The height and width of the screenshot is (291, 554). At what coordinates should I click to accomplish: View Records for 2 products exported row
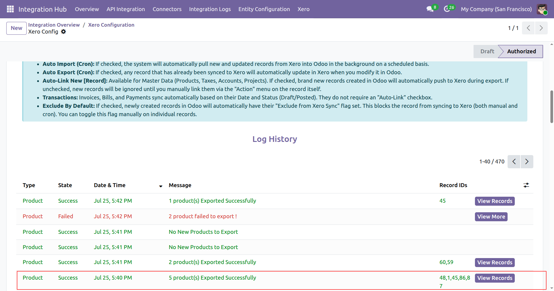click(x=495, y=263)
